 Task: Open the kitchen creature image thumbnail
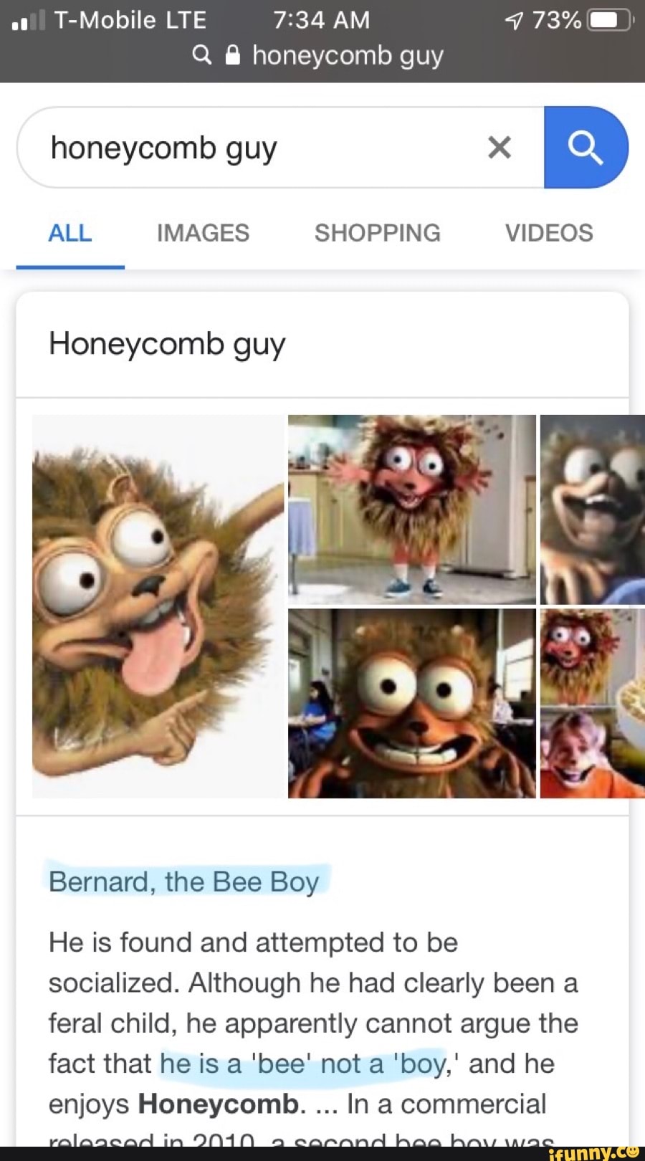pyautogui.click(x=412, y=510)
